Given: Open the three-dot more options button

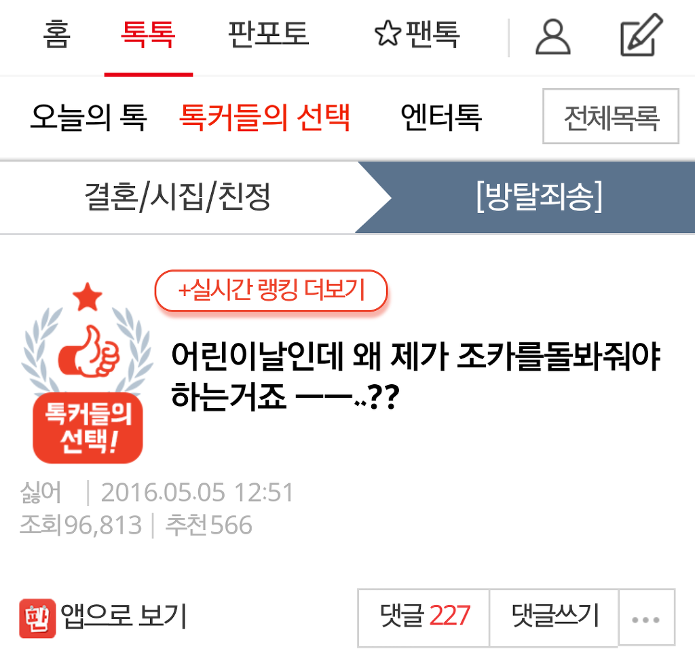Looking at the screenshot, I should 646,618.
